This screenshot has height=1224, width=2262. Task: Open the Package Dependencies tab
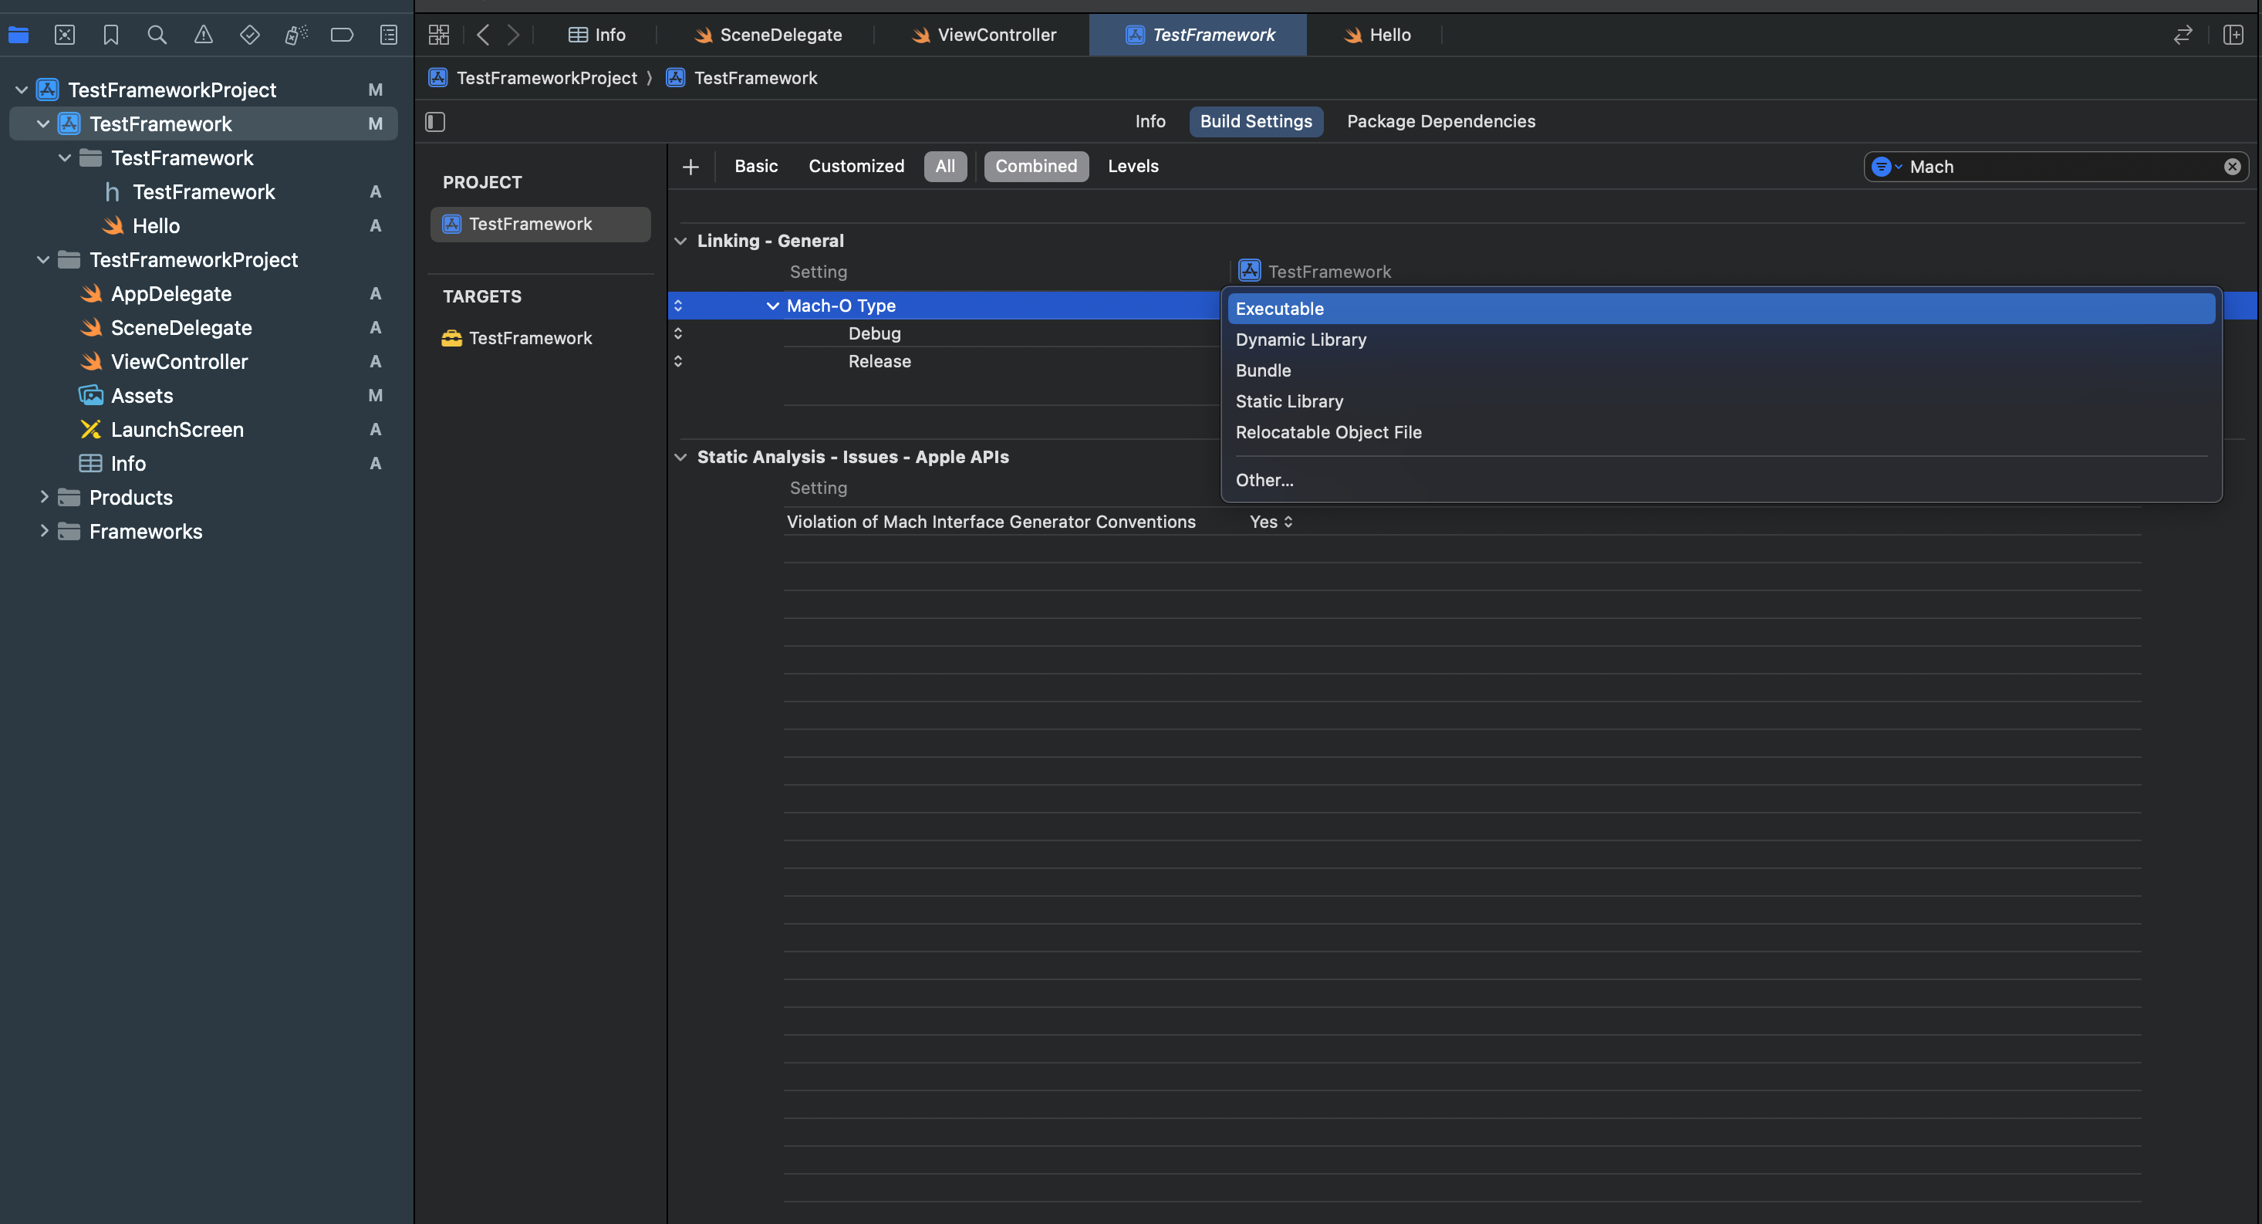tap(1441, 122)
